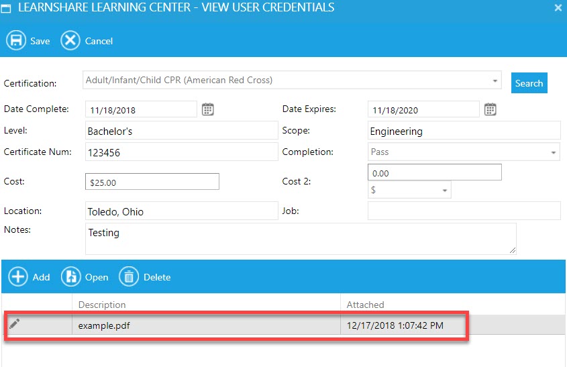Viewport: 567px width, 367px height.
Task: Click the Delete trash icon
Action: coord(129,277)
